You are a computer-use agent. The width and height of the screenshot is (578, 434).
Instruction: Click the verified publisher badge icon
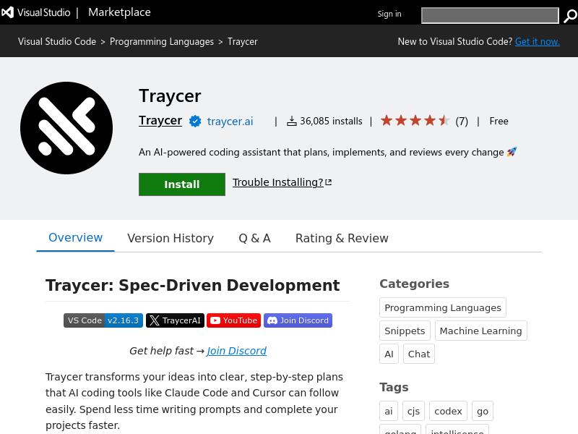195,121
